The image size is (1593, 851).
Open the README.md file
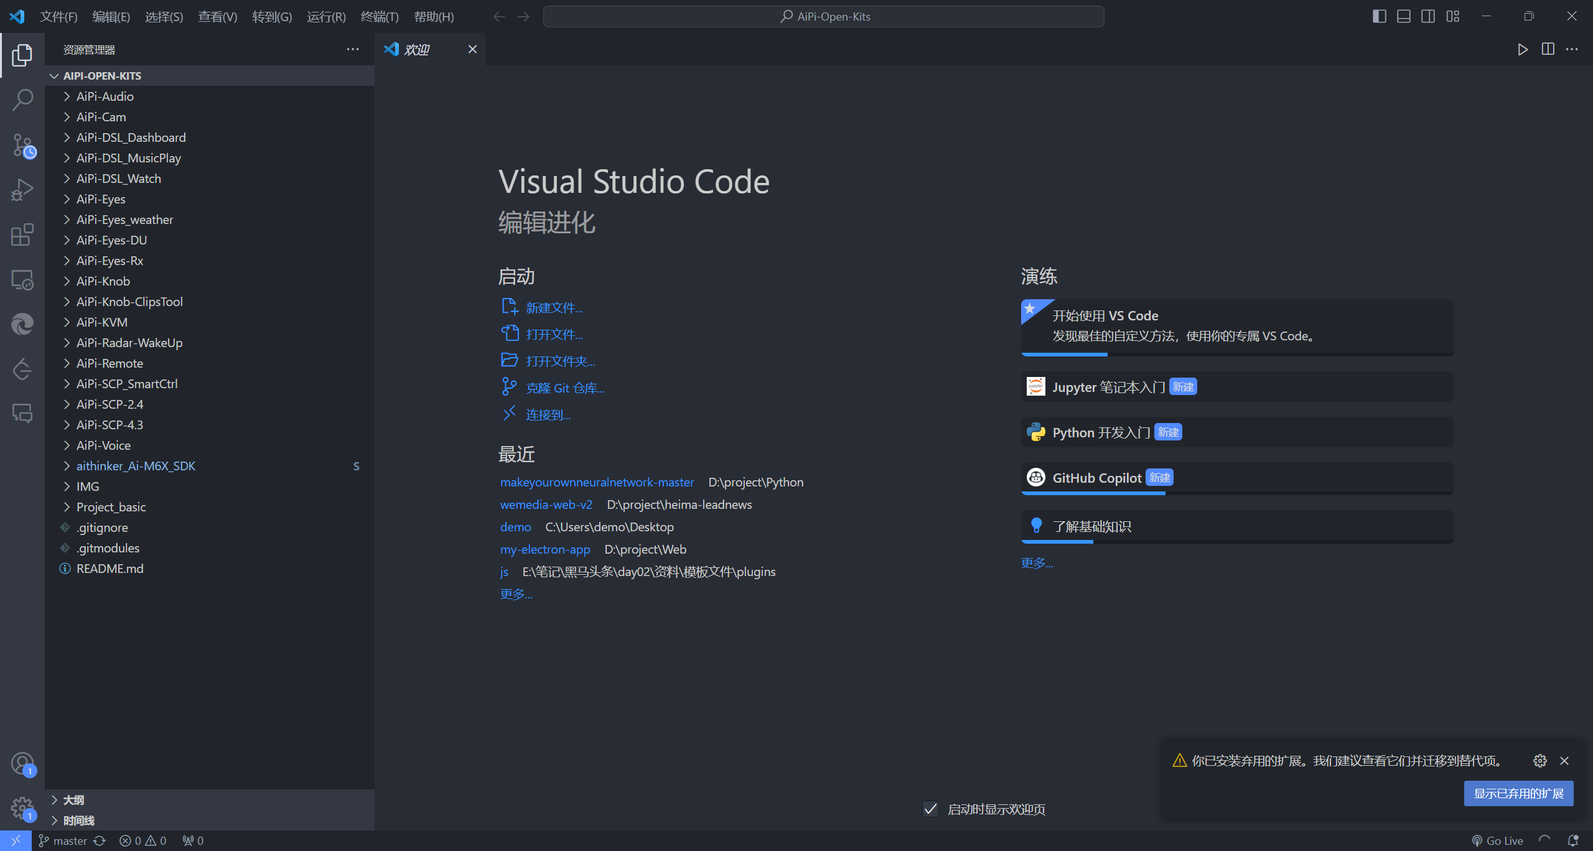(x=210, y=569)
